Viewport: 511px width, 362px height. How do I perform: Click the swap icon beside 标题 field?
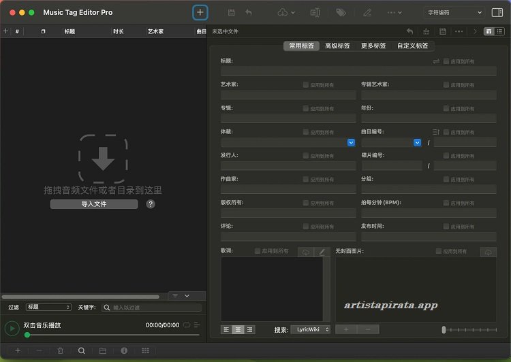pos(436,61)
